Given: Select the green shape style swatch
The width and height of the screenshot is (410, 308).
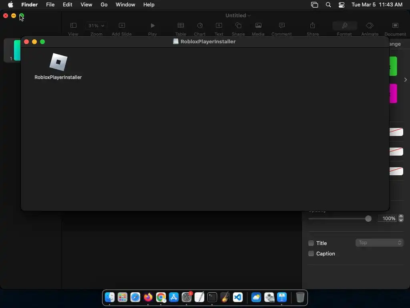Looking at the screenshot, I should (393, 66).
